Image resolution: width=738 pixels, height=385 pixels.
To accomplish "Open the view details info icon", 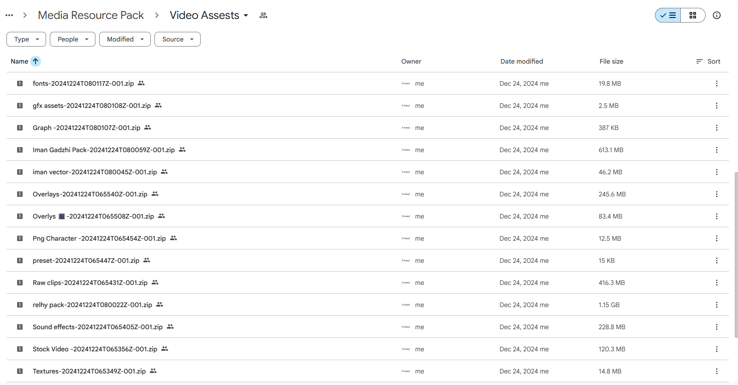I will (717, 15).
